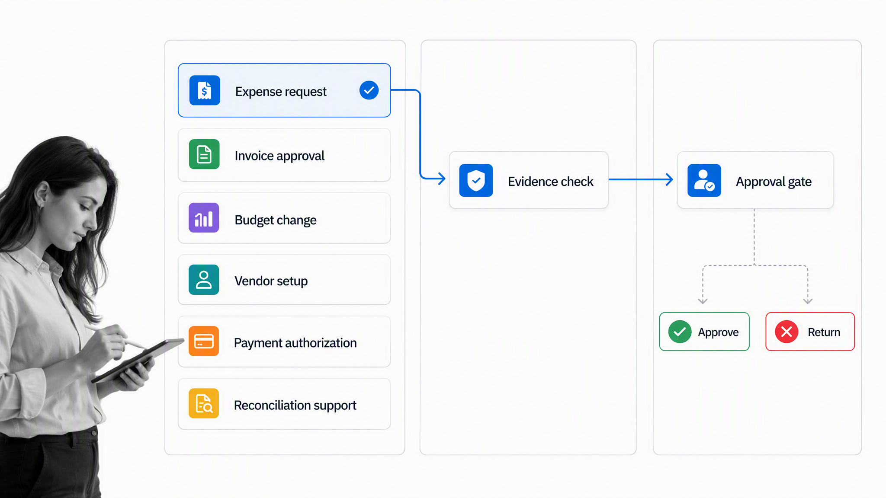Click the Return text label
This screenshot has width=886, height=498.
824,332
